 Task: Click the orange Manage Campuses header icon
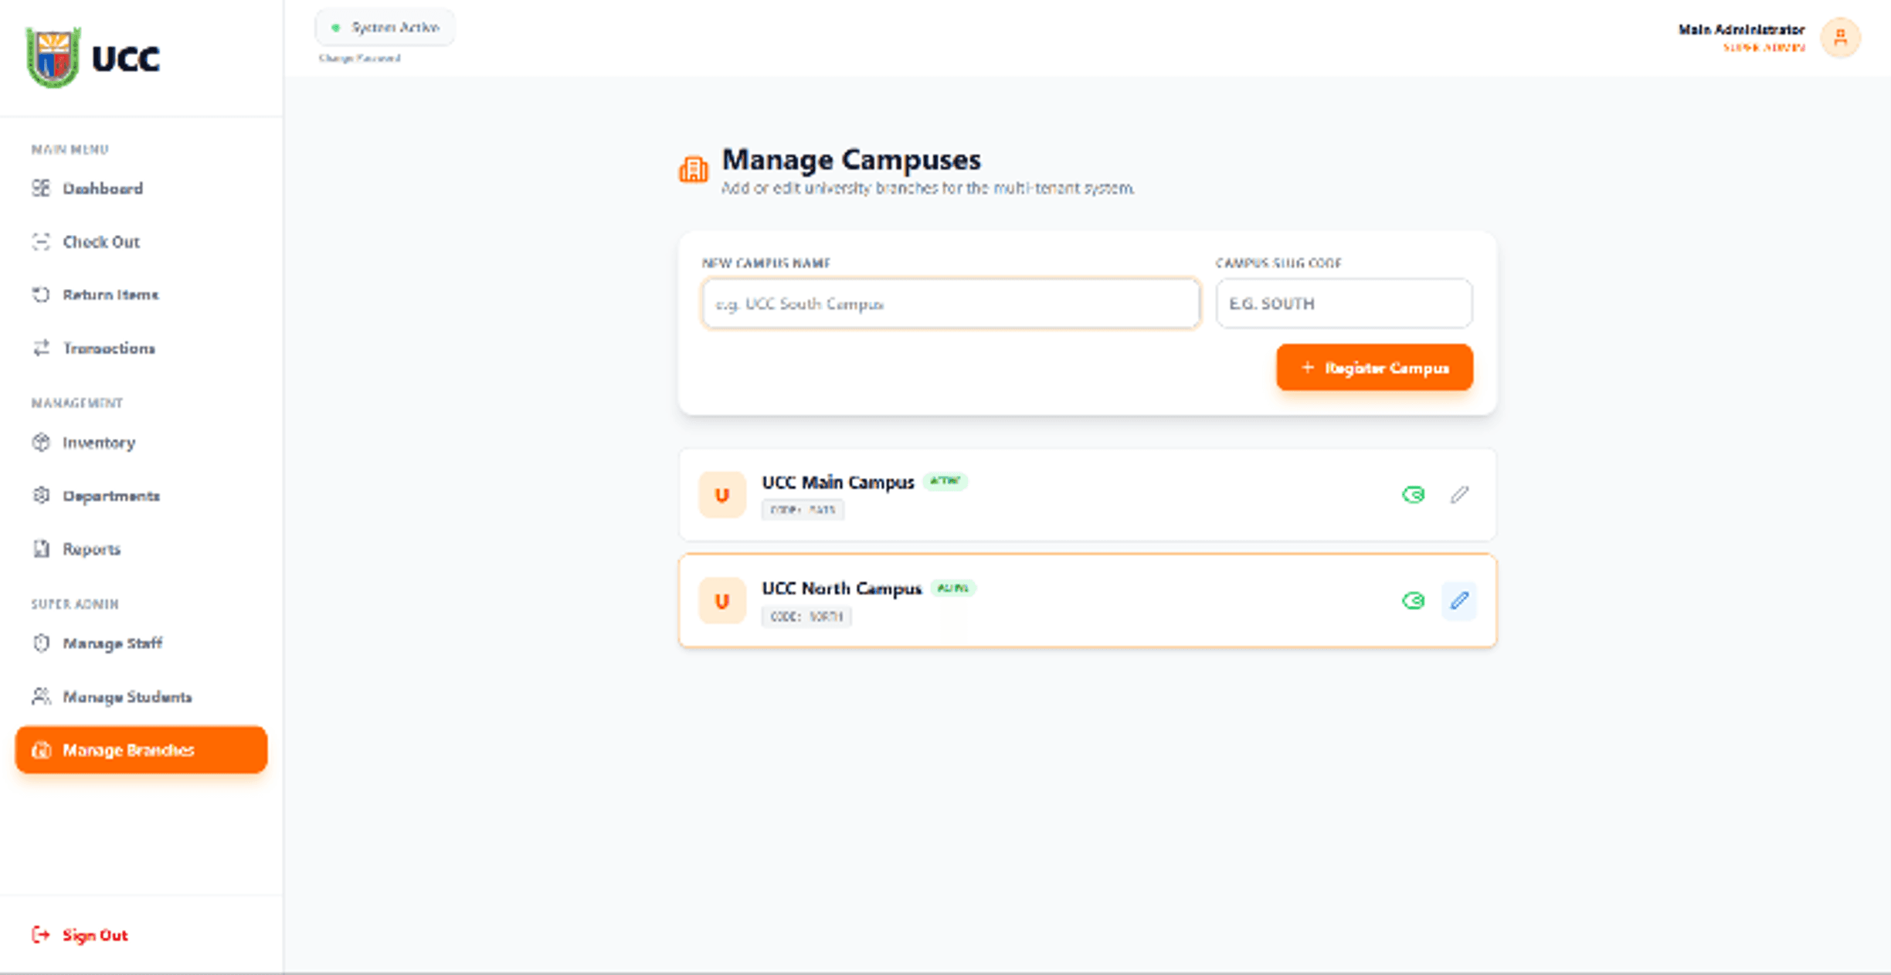tap(694, 169)
